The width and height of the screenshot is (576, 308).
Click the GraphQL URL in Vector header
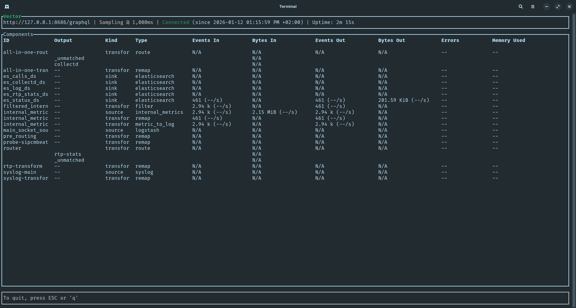[46, 22]
